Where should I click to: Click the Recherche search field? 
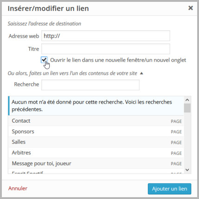[x=90, y=85]
